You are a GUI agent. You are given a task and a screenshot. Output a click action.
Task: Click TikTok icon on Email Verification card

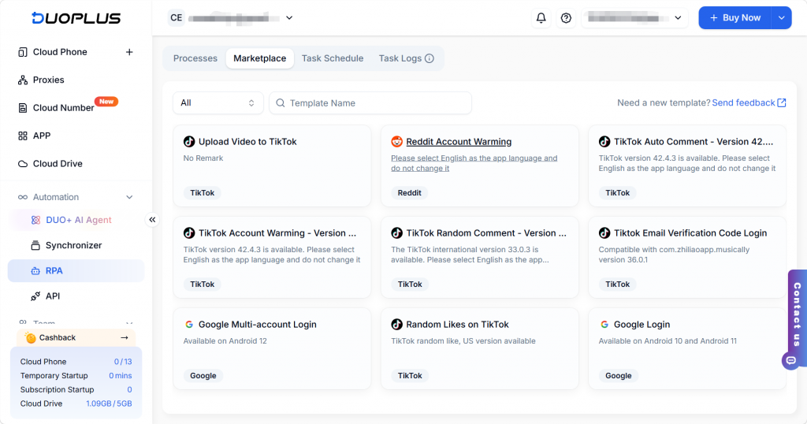[x=604, y=233]
